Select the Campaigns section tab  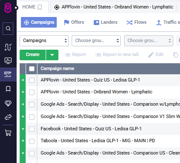(x=39, y=22)
